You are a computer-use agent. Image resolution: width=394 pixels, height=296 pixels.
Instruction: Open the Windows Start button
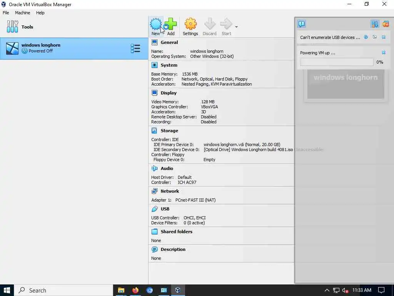click(7, 290)
